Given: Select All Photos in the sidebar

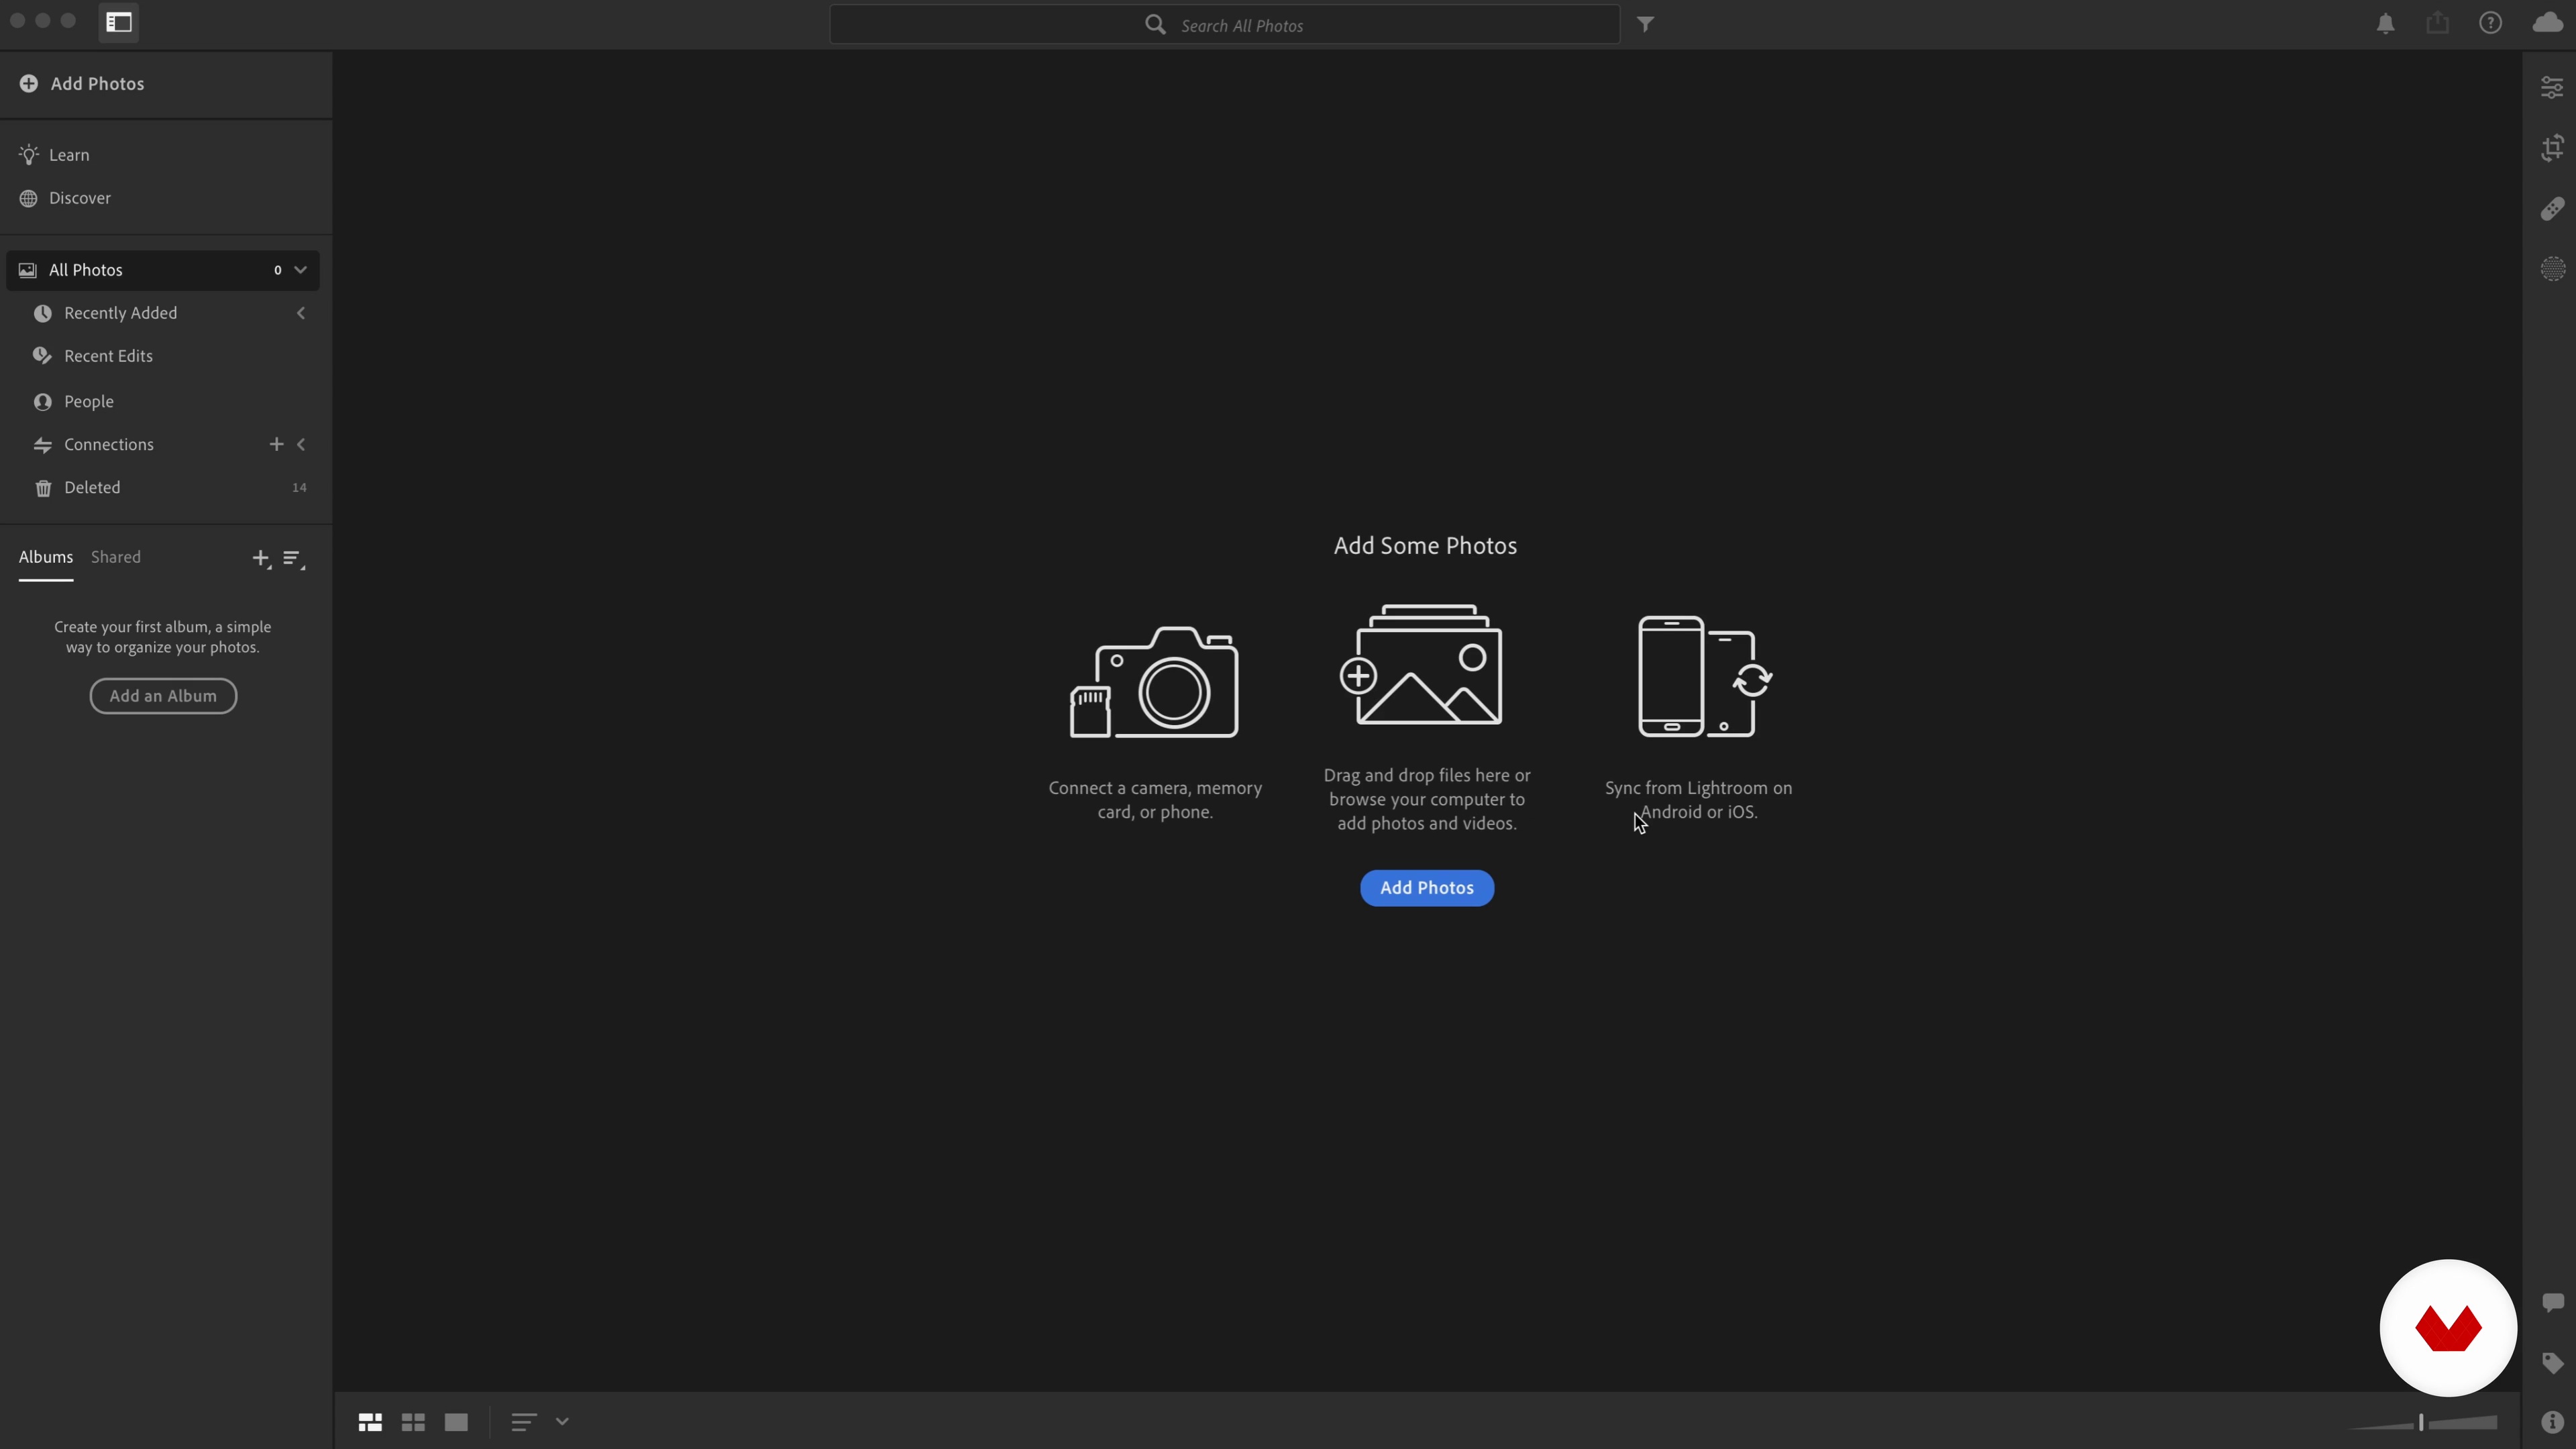Looking at the screenshot, I should click(163, 270).
